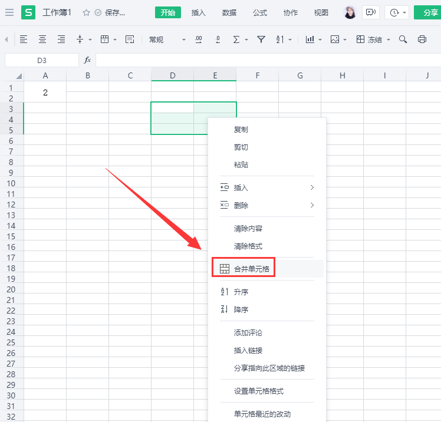The image size is (441, 422).
Task: Click toolbar scroll-left arrow
Action: 6,39
